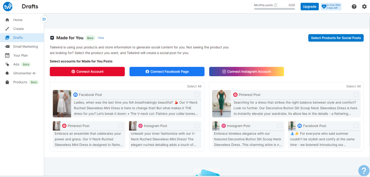
Task: Click Instagram icon on green dress post
Action: pos(223,126)
